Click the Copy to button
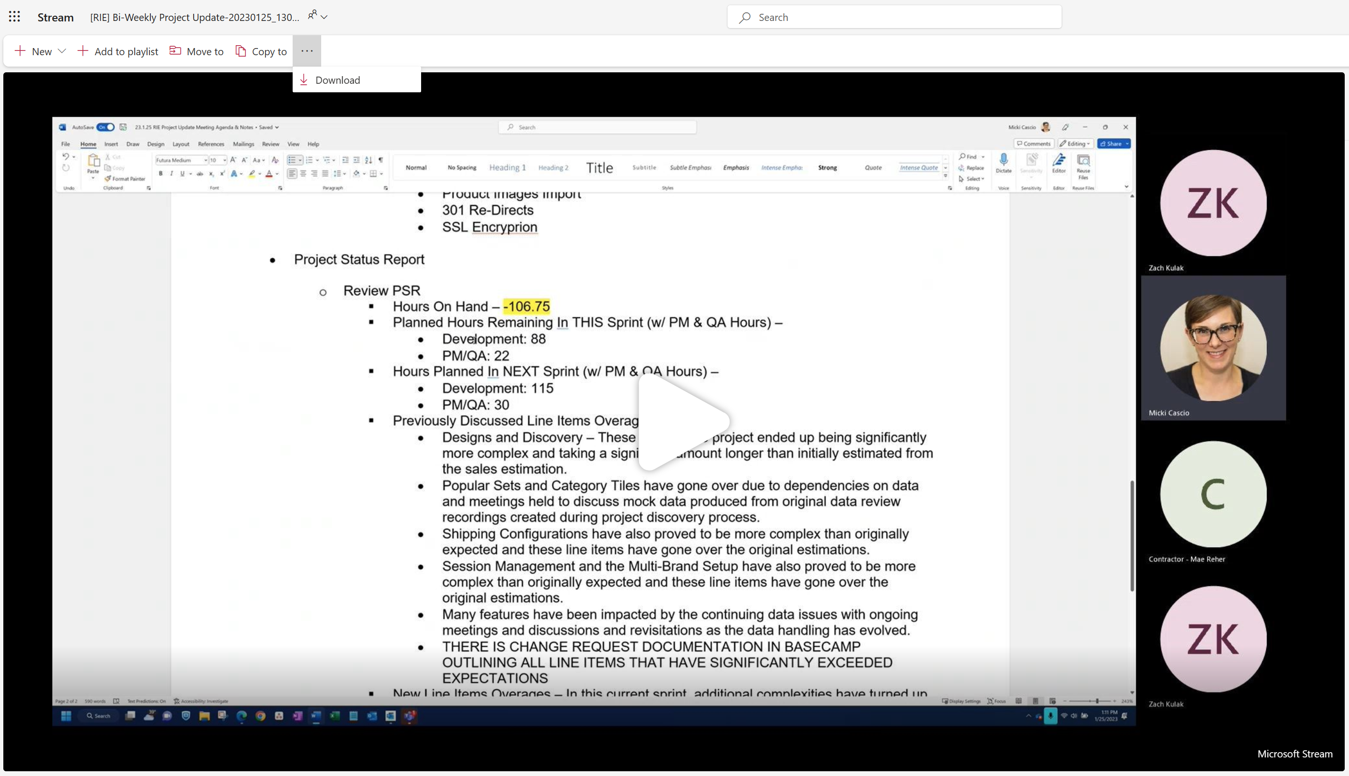Screen dimensions: 1349x776 [261, 51]
